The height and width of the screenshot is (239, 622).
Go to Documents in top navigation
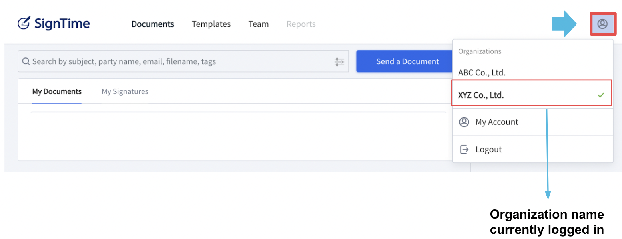click(153, 24)
